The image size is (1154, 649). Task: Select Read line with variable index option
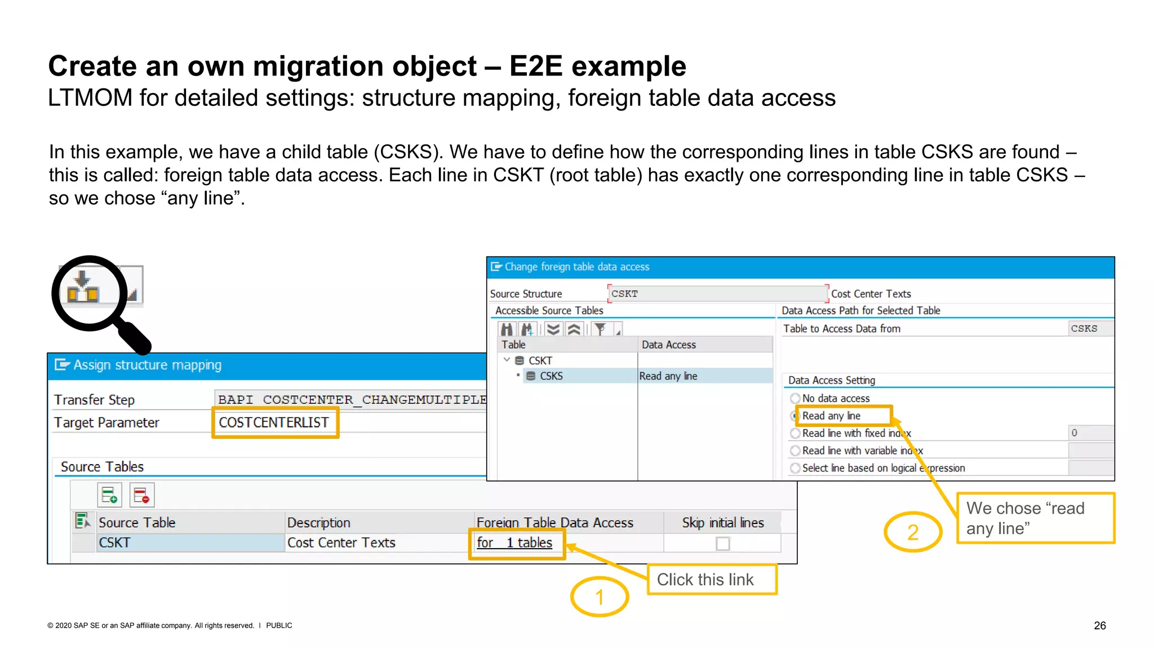(795, 451)
